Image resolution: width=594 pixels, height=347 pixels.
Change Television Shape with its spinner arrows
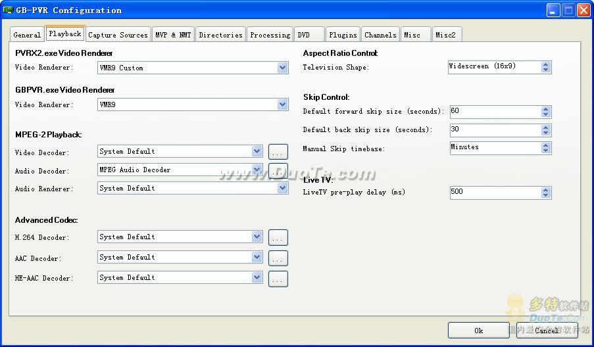pyautogui.click(x=545, y=67)
